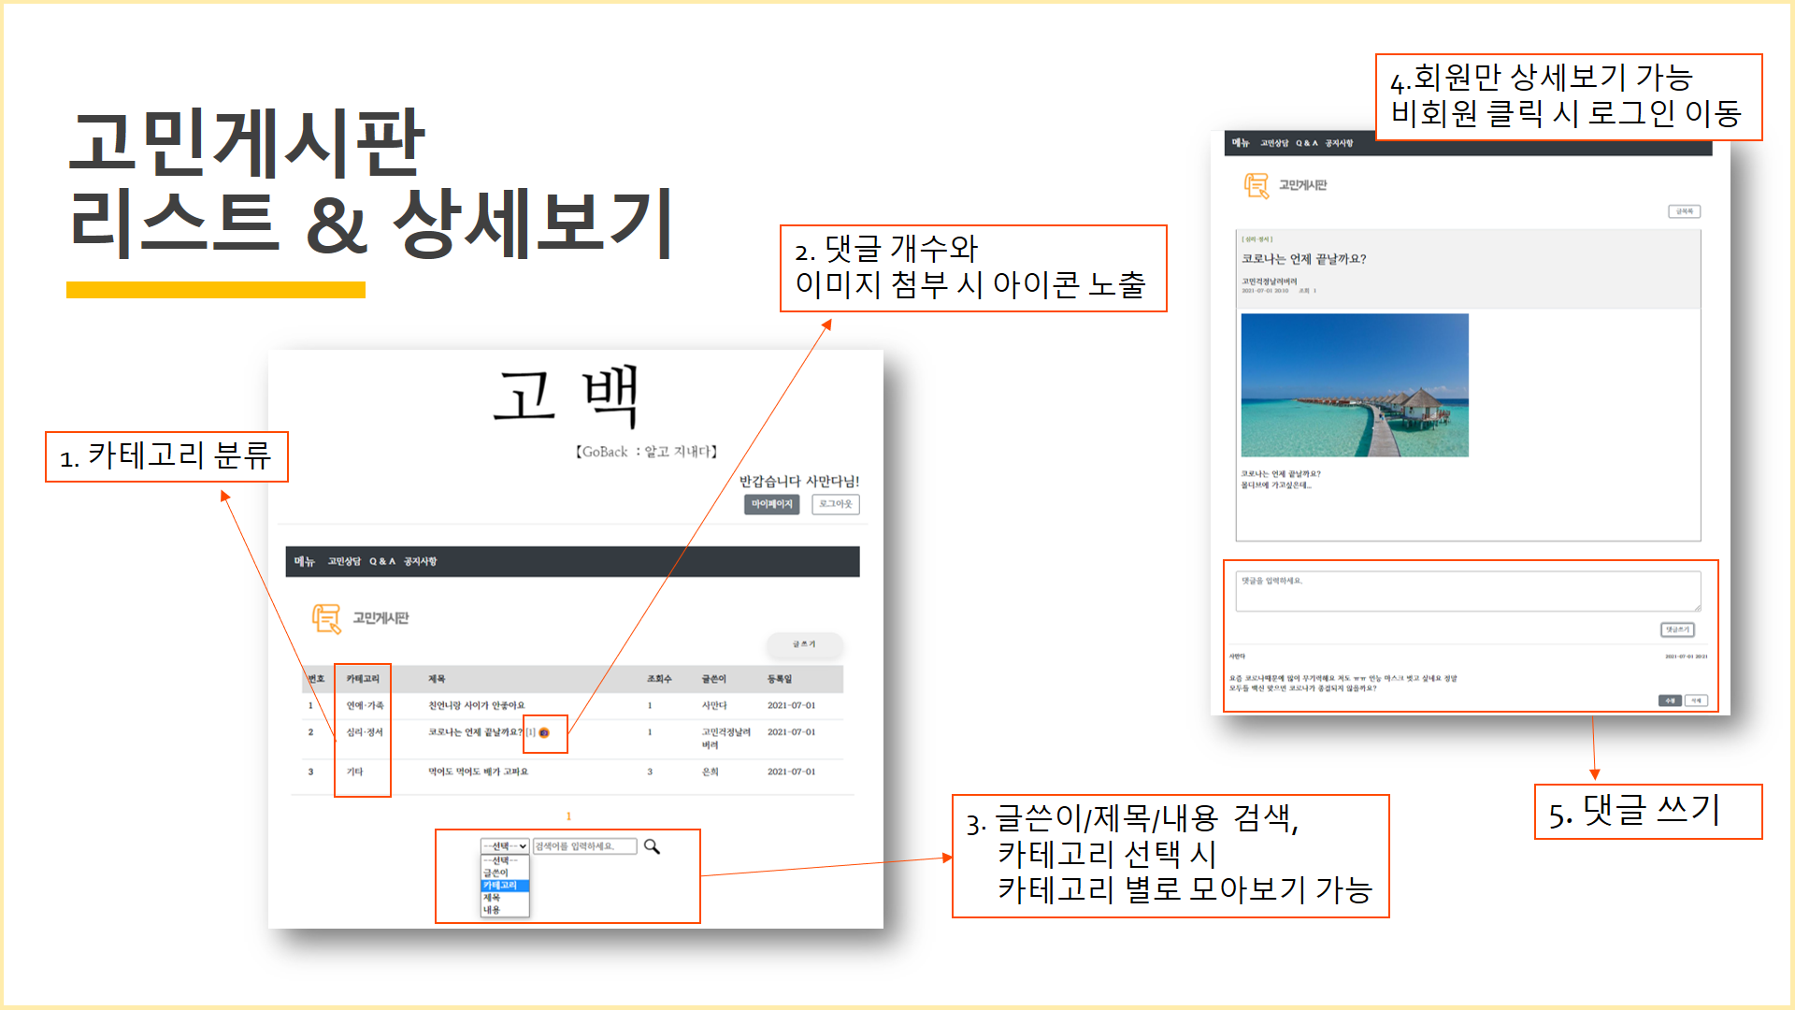The image size is (1795, 1010).
Task: Click author cell 고민걱정날려버려 in the table
Action: (726, 738)
